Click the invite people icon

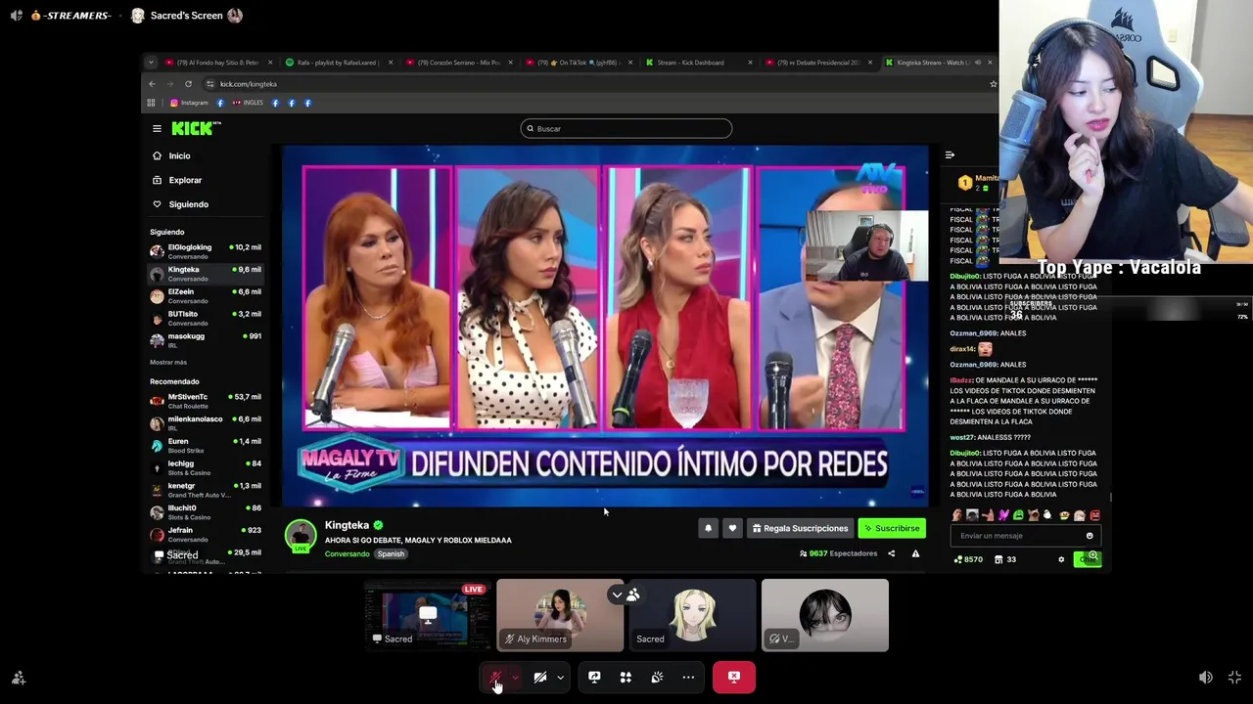18,678
